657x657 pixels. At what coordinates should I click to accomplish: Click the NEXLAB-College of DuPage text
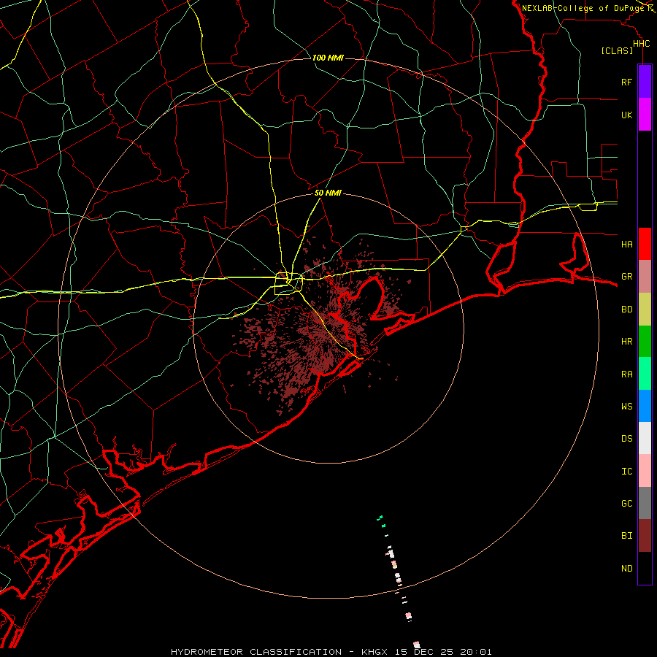583,8
